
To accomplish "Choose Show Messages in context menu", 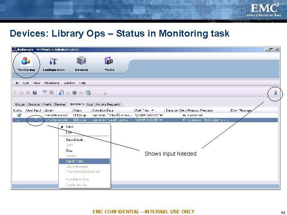I will tap(85, 166).
